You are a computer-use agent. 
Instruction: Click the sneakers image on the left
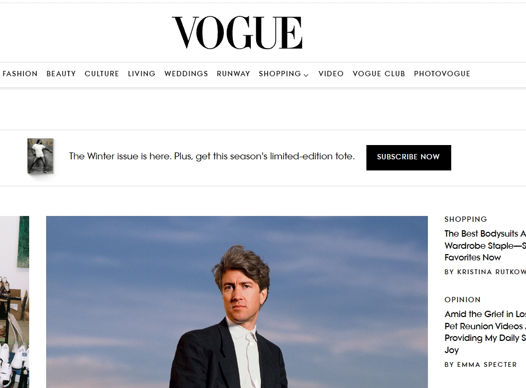pos(14,302)
